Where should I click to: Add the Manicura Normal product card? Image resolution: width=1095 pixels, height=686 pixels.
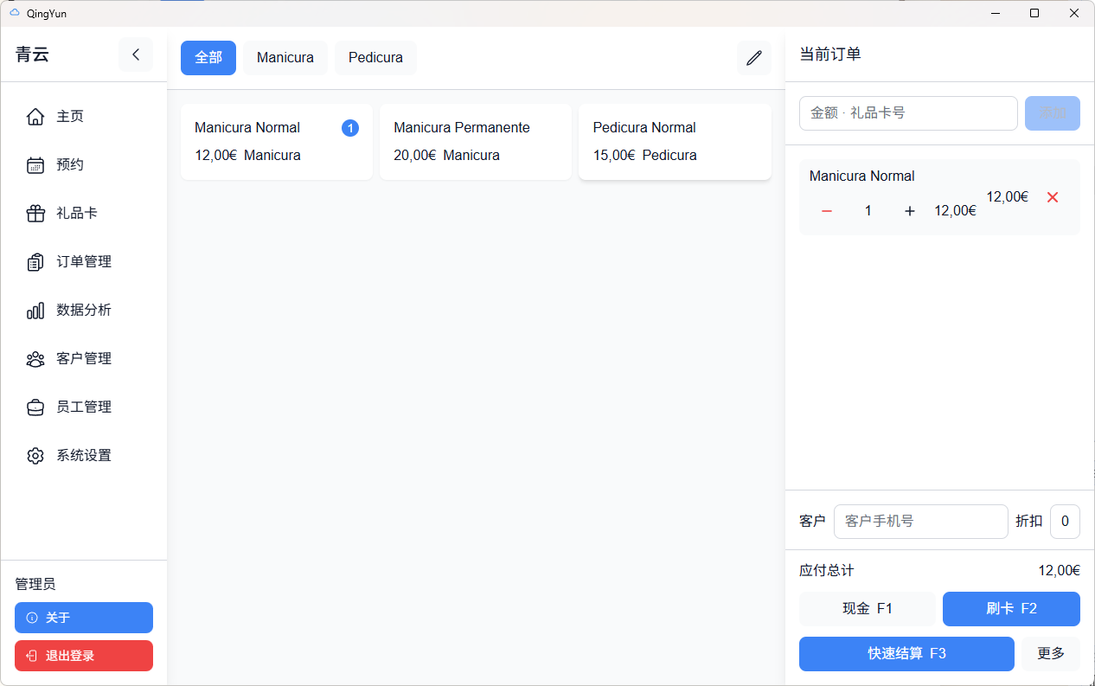(x=277, y=142)
